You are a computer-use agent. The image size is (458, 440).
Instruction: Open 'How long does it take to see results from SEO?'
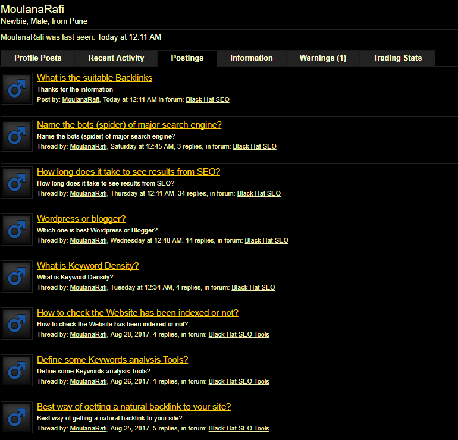click(x=128, y=172)
